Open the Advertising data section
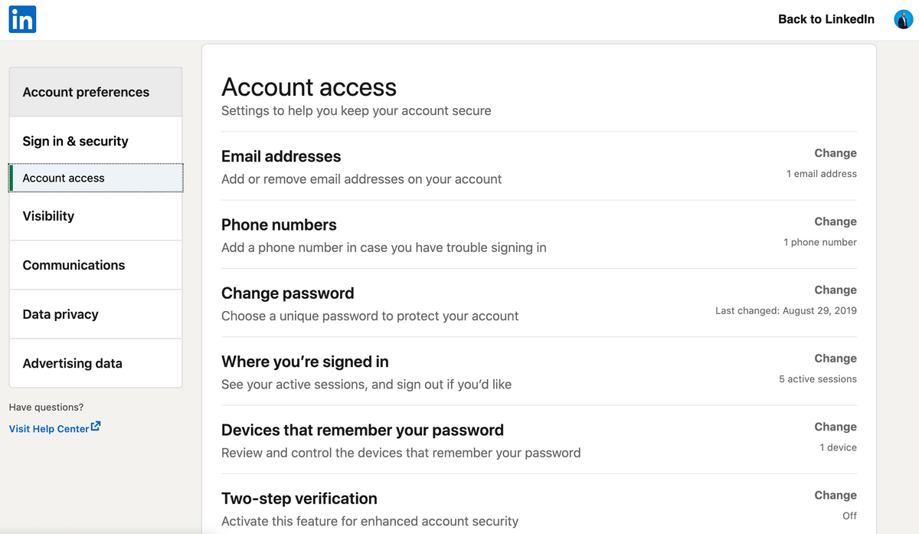 click(x=96, y=363)
